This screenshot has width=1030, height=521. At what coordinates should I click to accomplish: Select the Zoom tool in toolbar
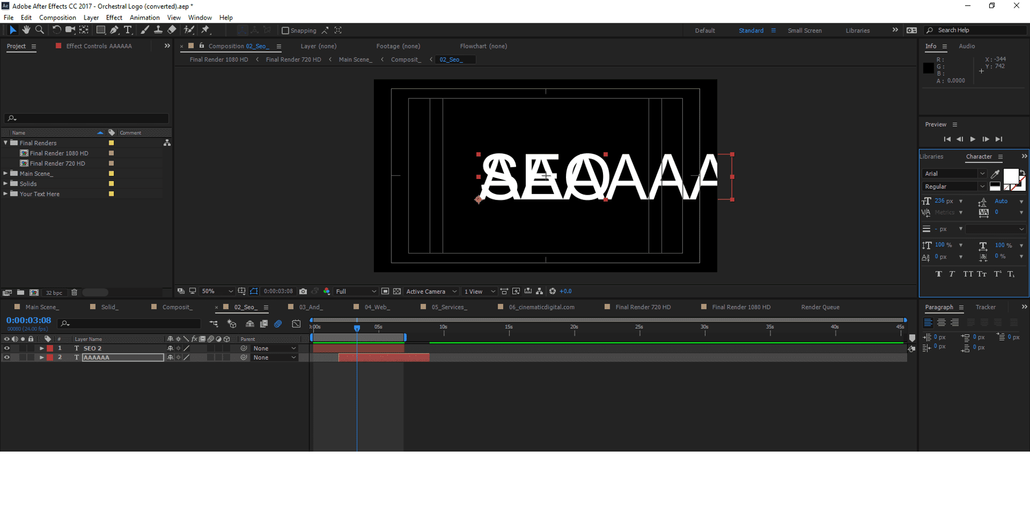pos(40,30)
